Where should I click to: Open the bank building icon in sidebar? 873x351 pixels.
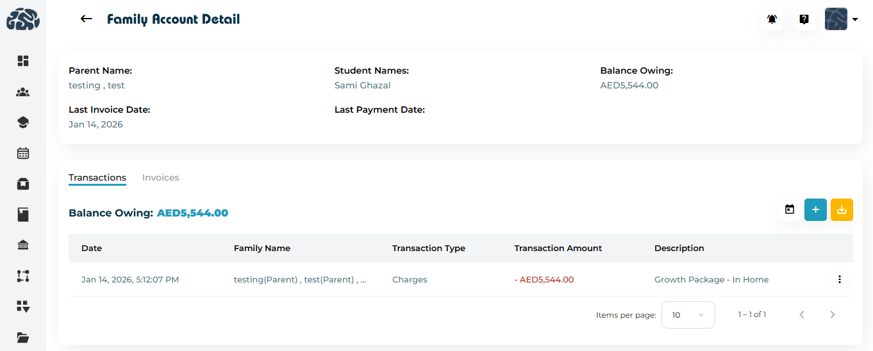[x=23, y=245]
